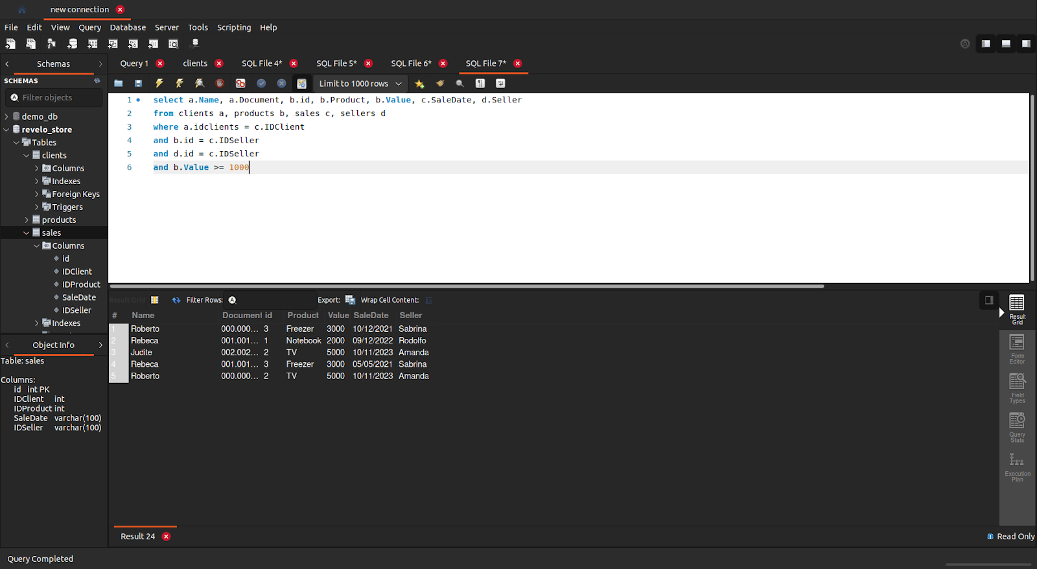Execute the query with lightning bolt icon
The height and width of the screenshot is (569, 1037).
point(159,83)
